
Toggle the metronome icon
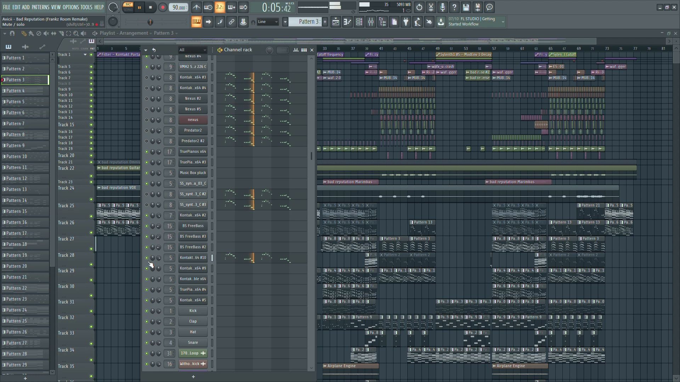pos(197,7)
